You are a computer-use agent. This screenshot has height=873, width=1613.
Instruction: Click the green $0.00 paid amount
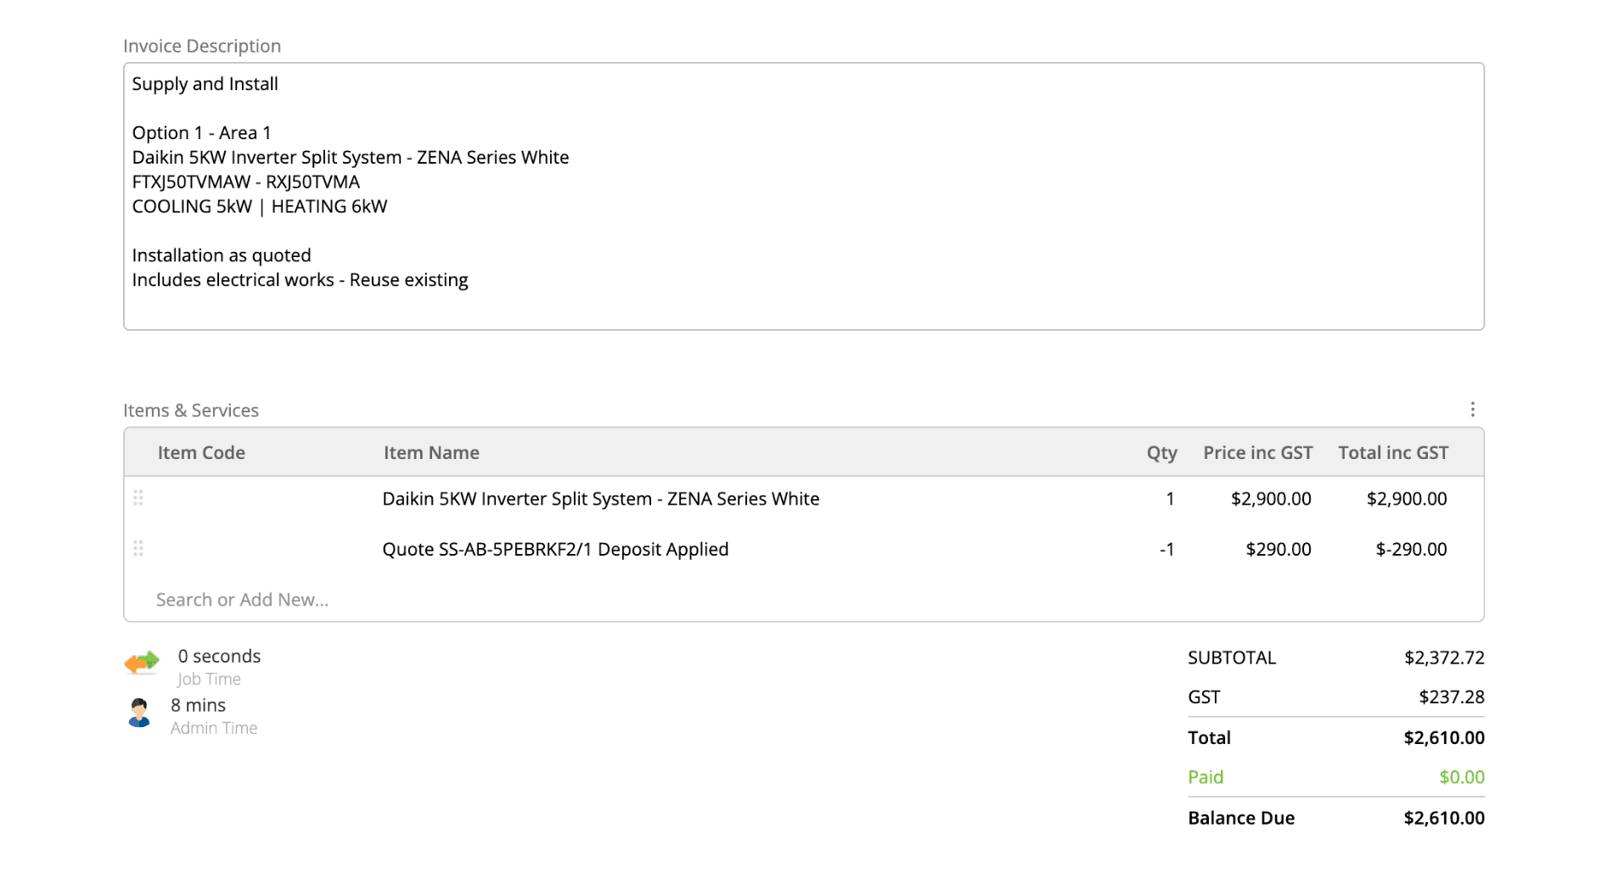1462,777
